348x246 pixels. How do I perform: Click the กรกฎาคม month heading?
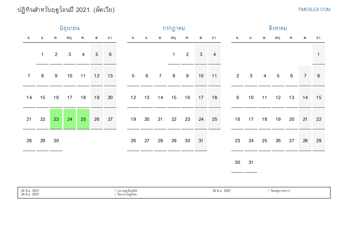pyautogui.click(x=174, y=28)
